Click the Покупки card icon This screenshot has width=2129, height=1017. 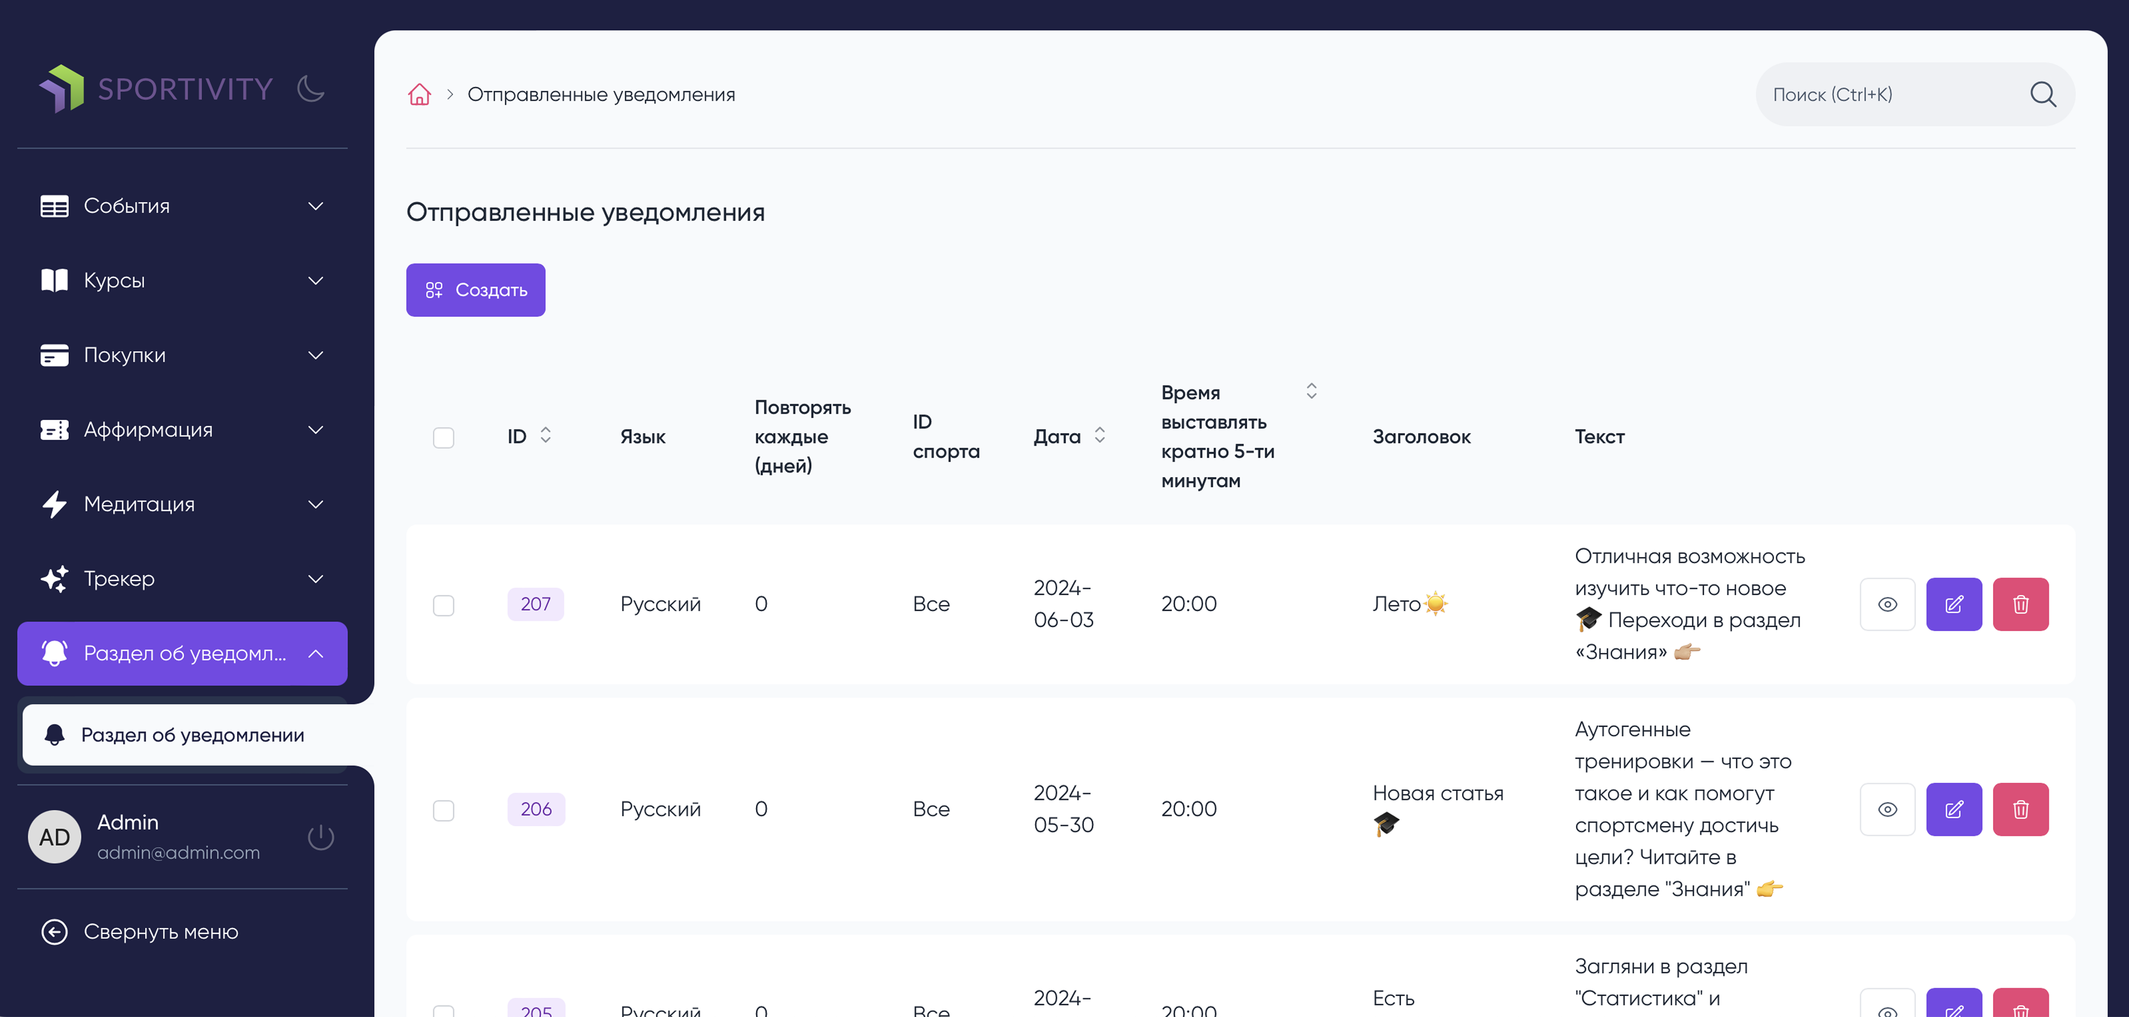point(55,355)
